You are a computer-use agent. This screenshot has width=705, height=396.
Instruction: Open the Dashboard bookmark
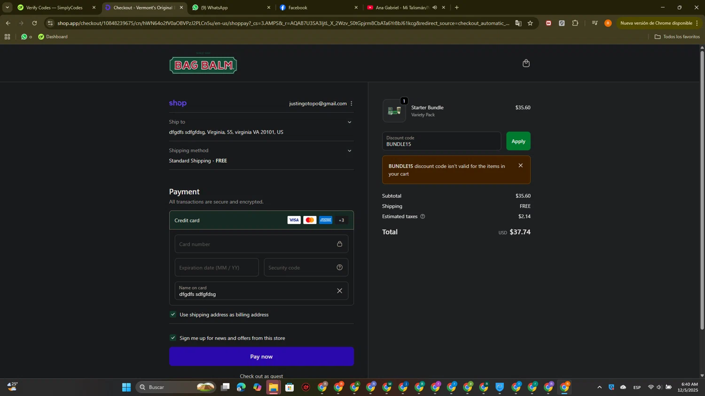[53, 37]
